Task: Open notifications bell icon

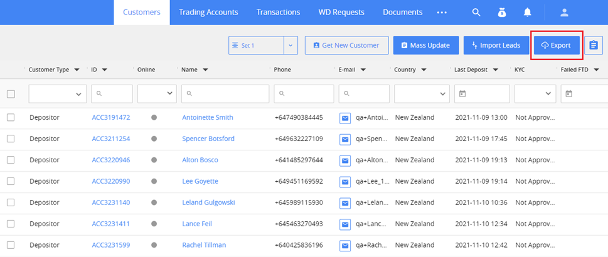Action: click(x=528, y=12)
